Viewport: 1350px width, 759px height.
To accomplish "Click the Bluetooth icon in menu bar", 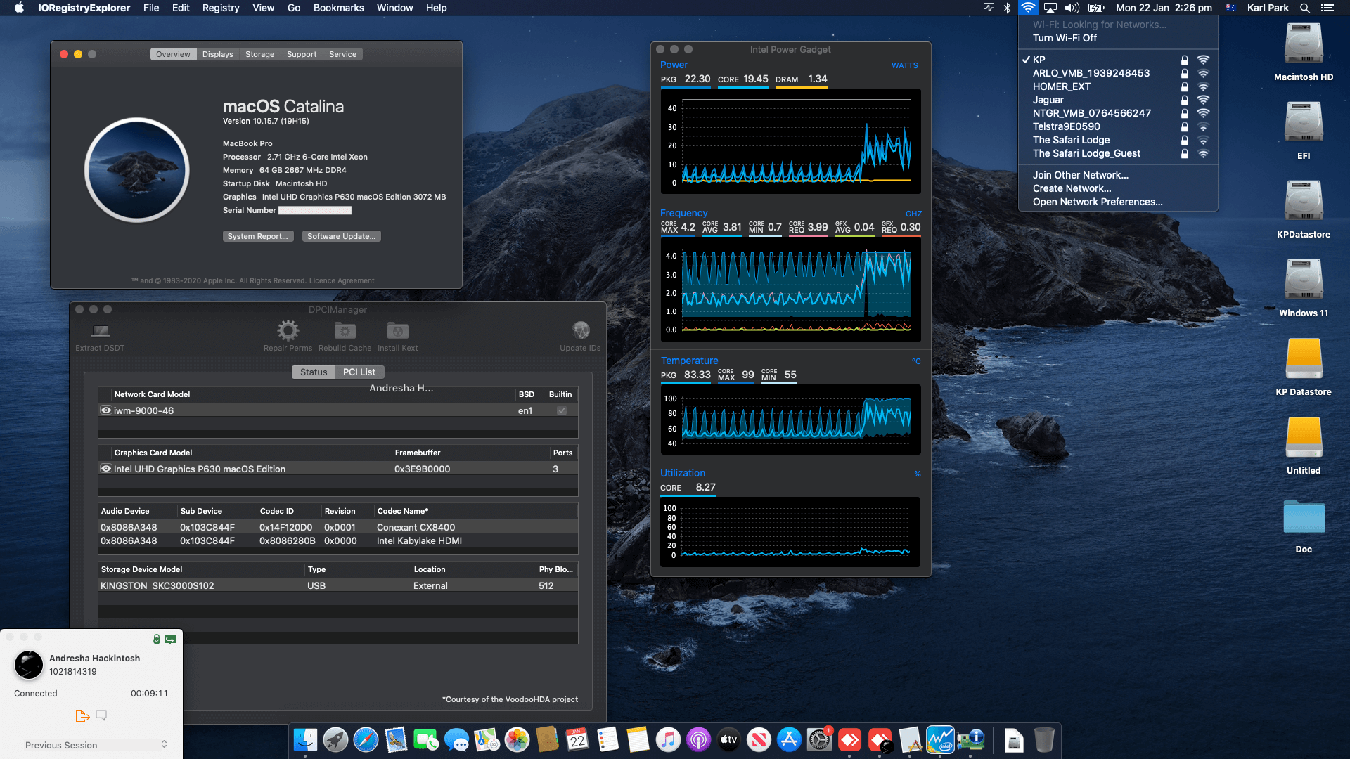I will [1007, 8].
